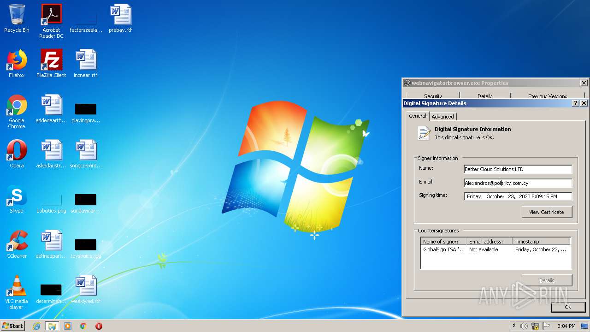Open CCleaner desktop shortcut
The image size is (590, 332).
17,244
